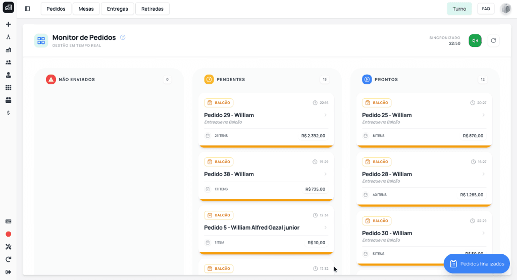Screen dimensions: 517x280
Task: Expand Pedido 29 - William chevron
Action: tap(326, 115)
